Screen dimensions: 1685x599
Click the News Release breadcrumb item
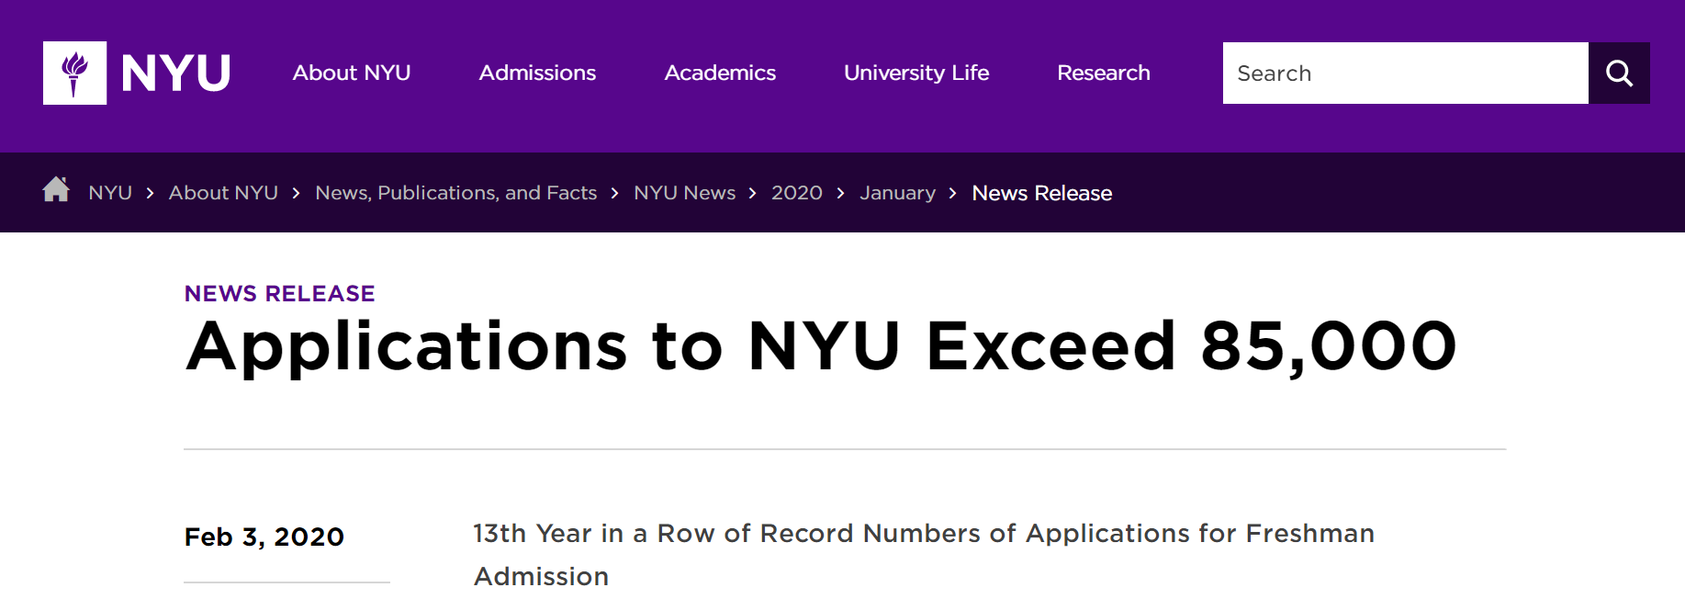tap(1041, 193)
